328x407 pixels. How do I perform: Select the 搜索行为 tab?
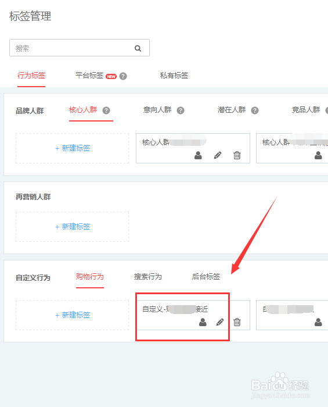pos(148,277)
